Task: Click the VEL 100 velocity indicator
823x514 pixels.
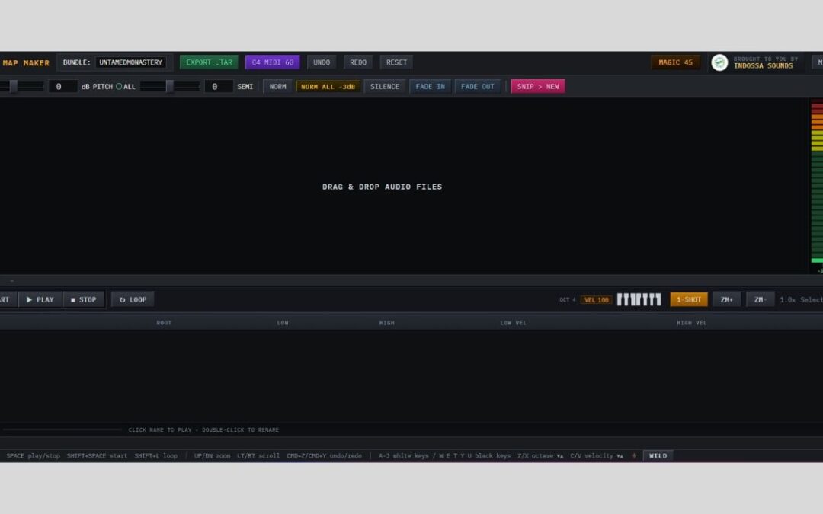Action: (x=596, y=300)
